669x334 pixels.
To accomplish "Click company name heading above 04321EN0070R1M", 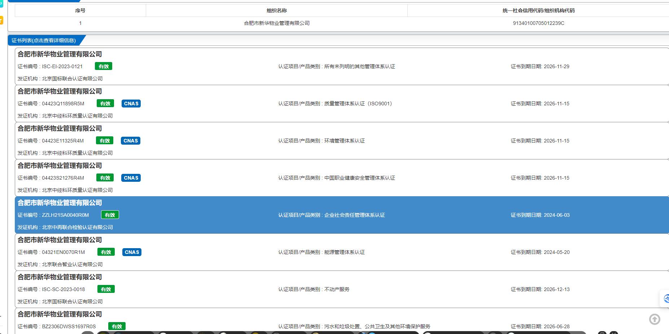I will 60,240.
